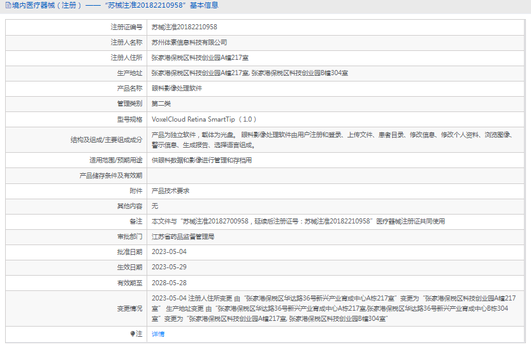531x347 pixels.
Task: Select product name 眼科影像处理软件
Action: [x=175, y=89]
